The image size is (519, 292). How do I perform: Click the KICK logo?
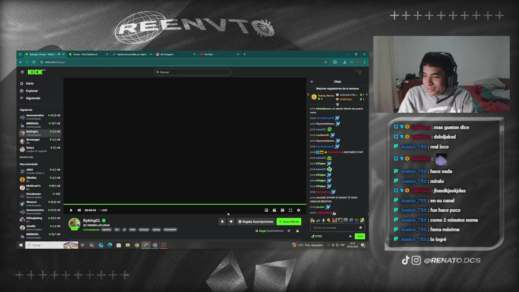(x=36, y=72)
